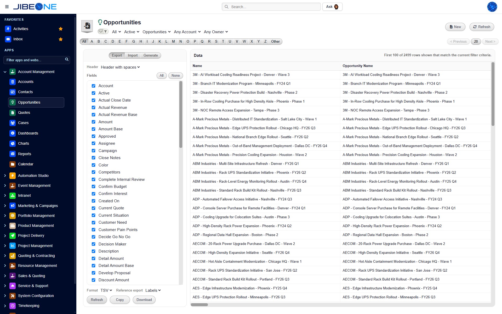Uncheck the Active field checkbox
This screenshot has height=314, width=502.
click(x=94, y=93)
